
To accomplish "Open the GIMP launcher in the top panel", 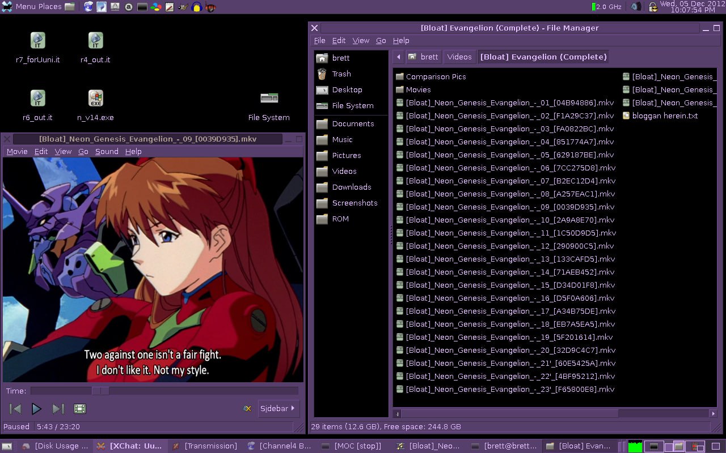I will (x=183, y=7).
